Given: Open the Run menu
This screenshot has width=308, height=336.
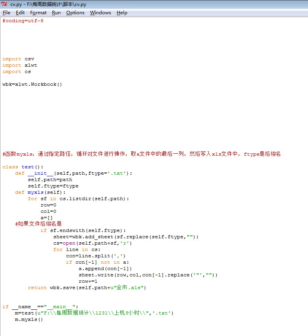Looking at the screenshot, I should [56, 13].
